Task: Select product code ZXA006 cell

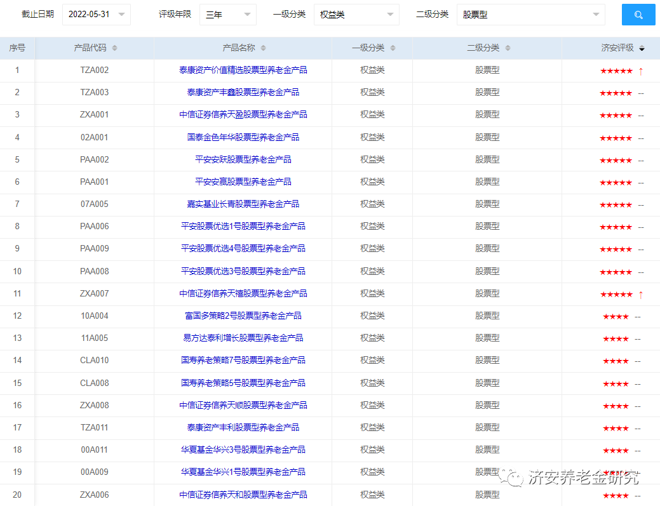Action: click(x=94, y=495)
